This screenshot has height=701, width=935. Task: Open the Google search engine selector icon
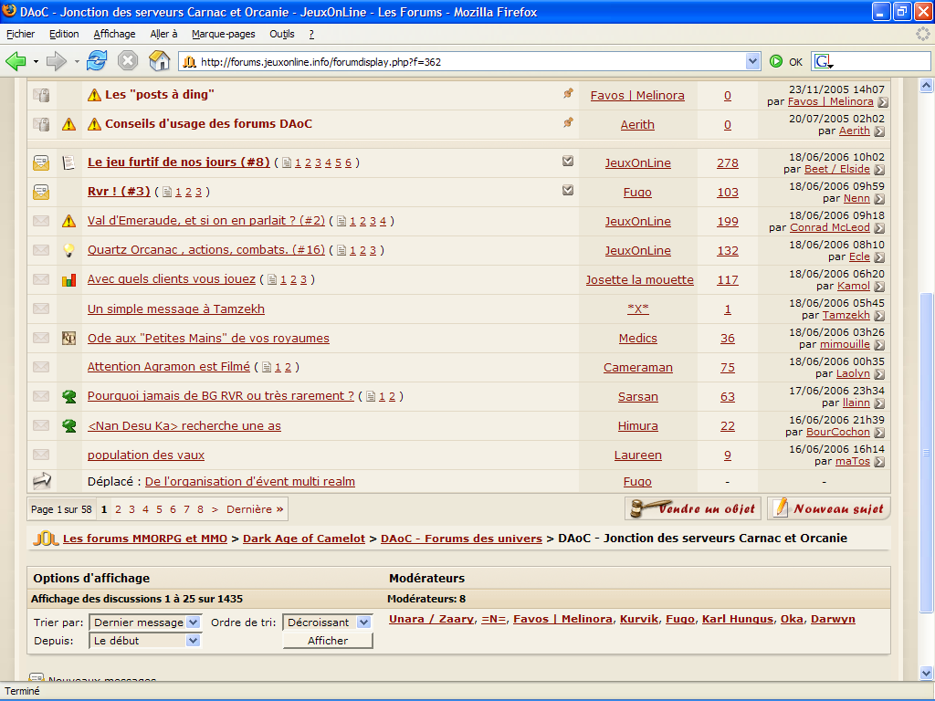(824, 61)
